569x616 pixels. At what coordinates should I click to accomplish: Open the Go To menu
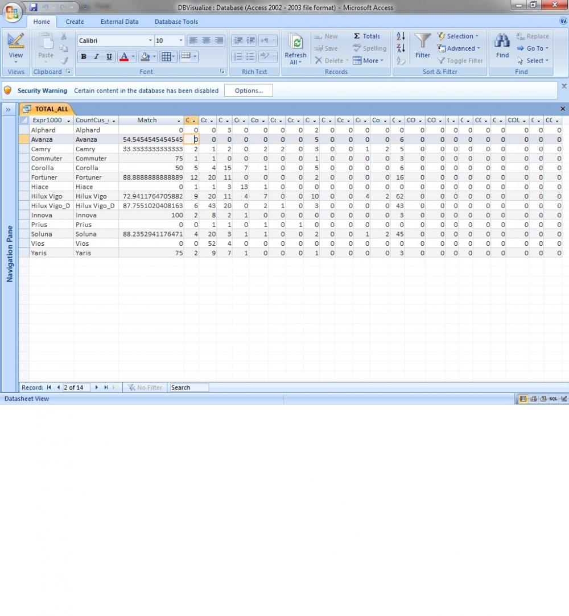pos(532,48)
